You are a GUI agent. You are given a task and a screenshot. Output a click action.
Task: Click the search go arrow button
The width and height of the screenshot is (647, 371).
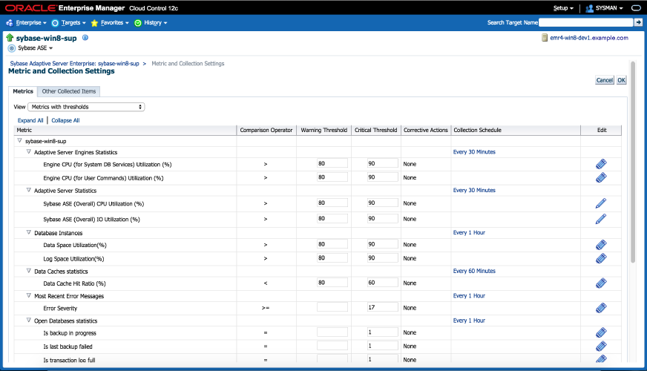pyautogui.click(x=638, y=22)
